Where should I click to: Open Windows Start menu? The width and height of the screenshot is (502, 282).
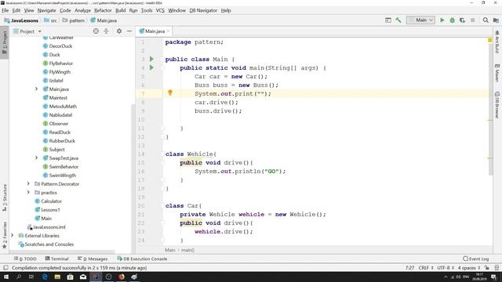tap(6, 277)
